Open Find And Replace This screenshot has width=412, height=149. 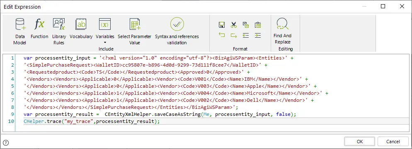[282, 31]
